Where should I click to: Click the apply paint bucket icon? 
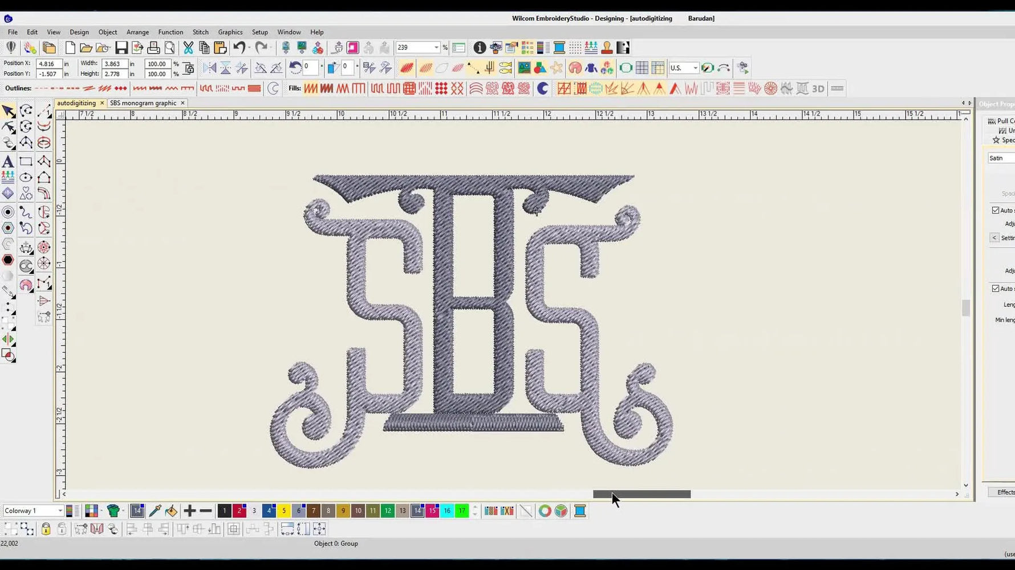171,511
